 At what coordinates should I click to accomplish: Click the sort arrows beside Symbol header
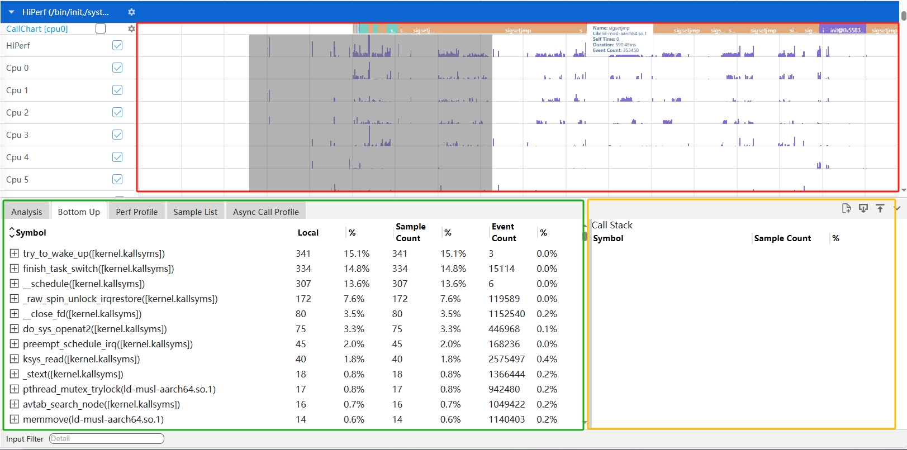pyautogui.click(x=12, y=233)
